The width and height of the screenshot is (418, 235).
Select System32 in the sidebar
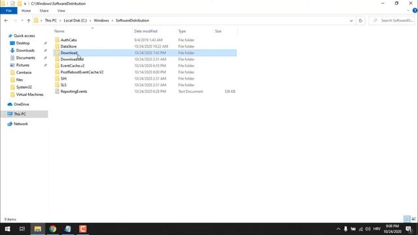(24, 87)
